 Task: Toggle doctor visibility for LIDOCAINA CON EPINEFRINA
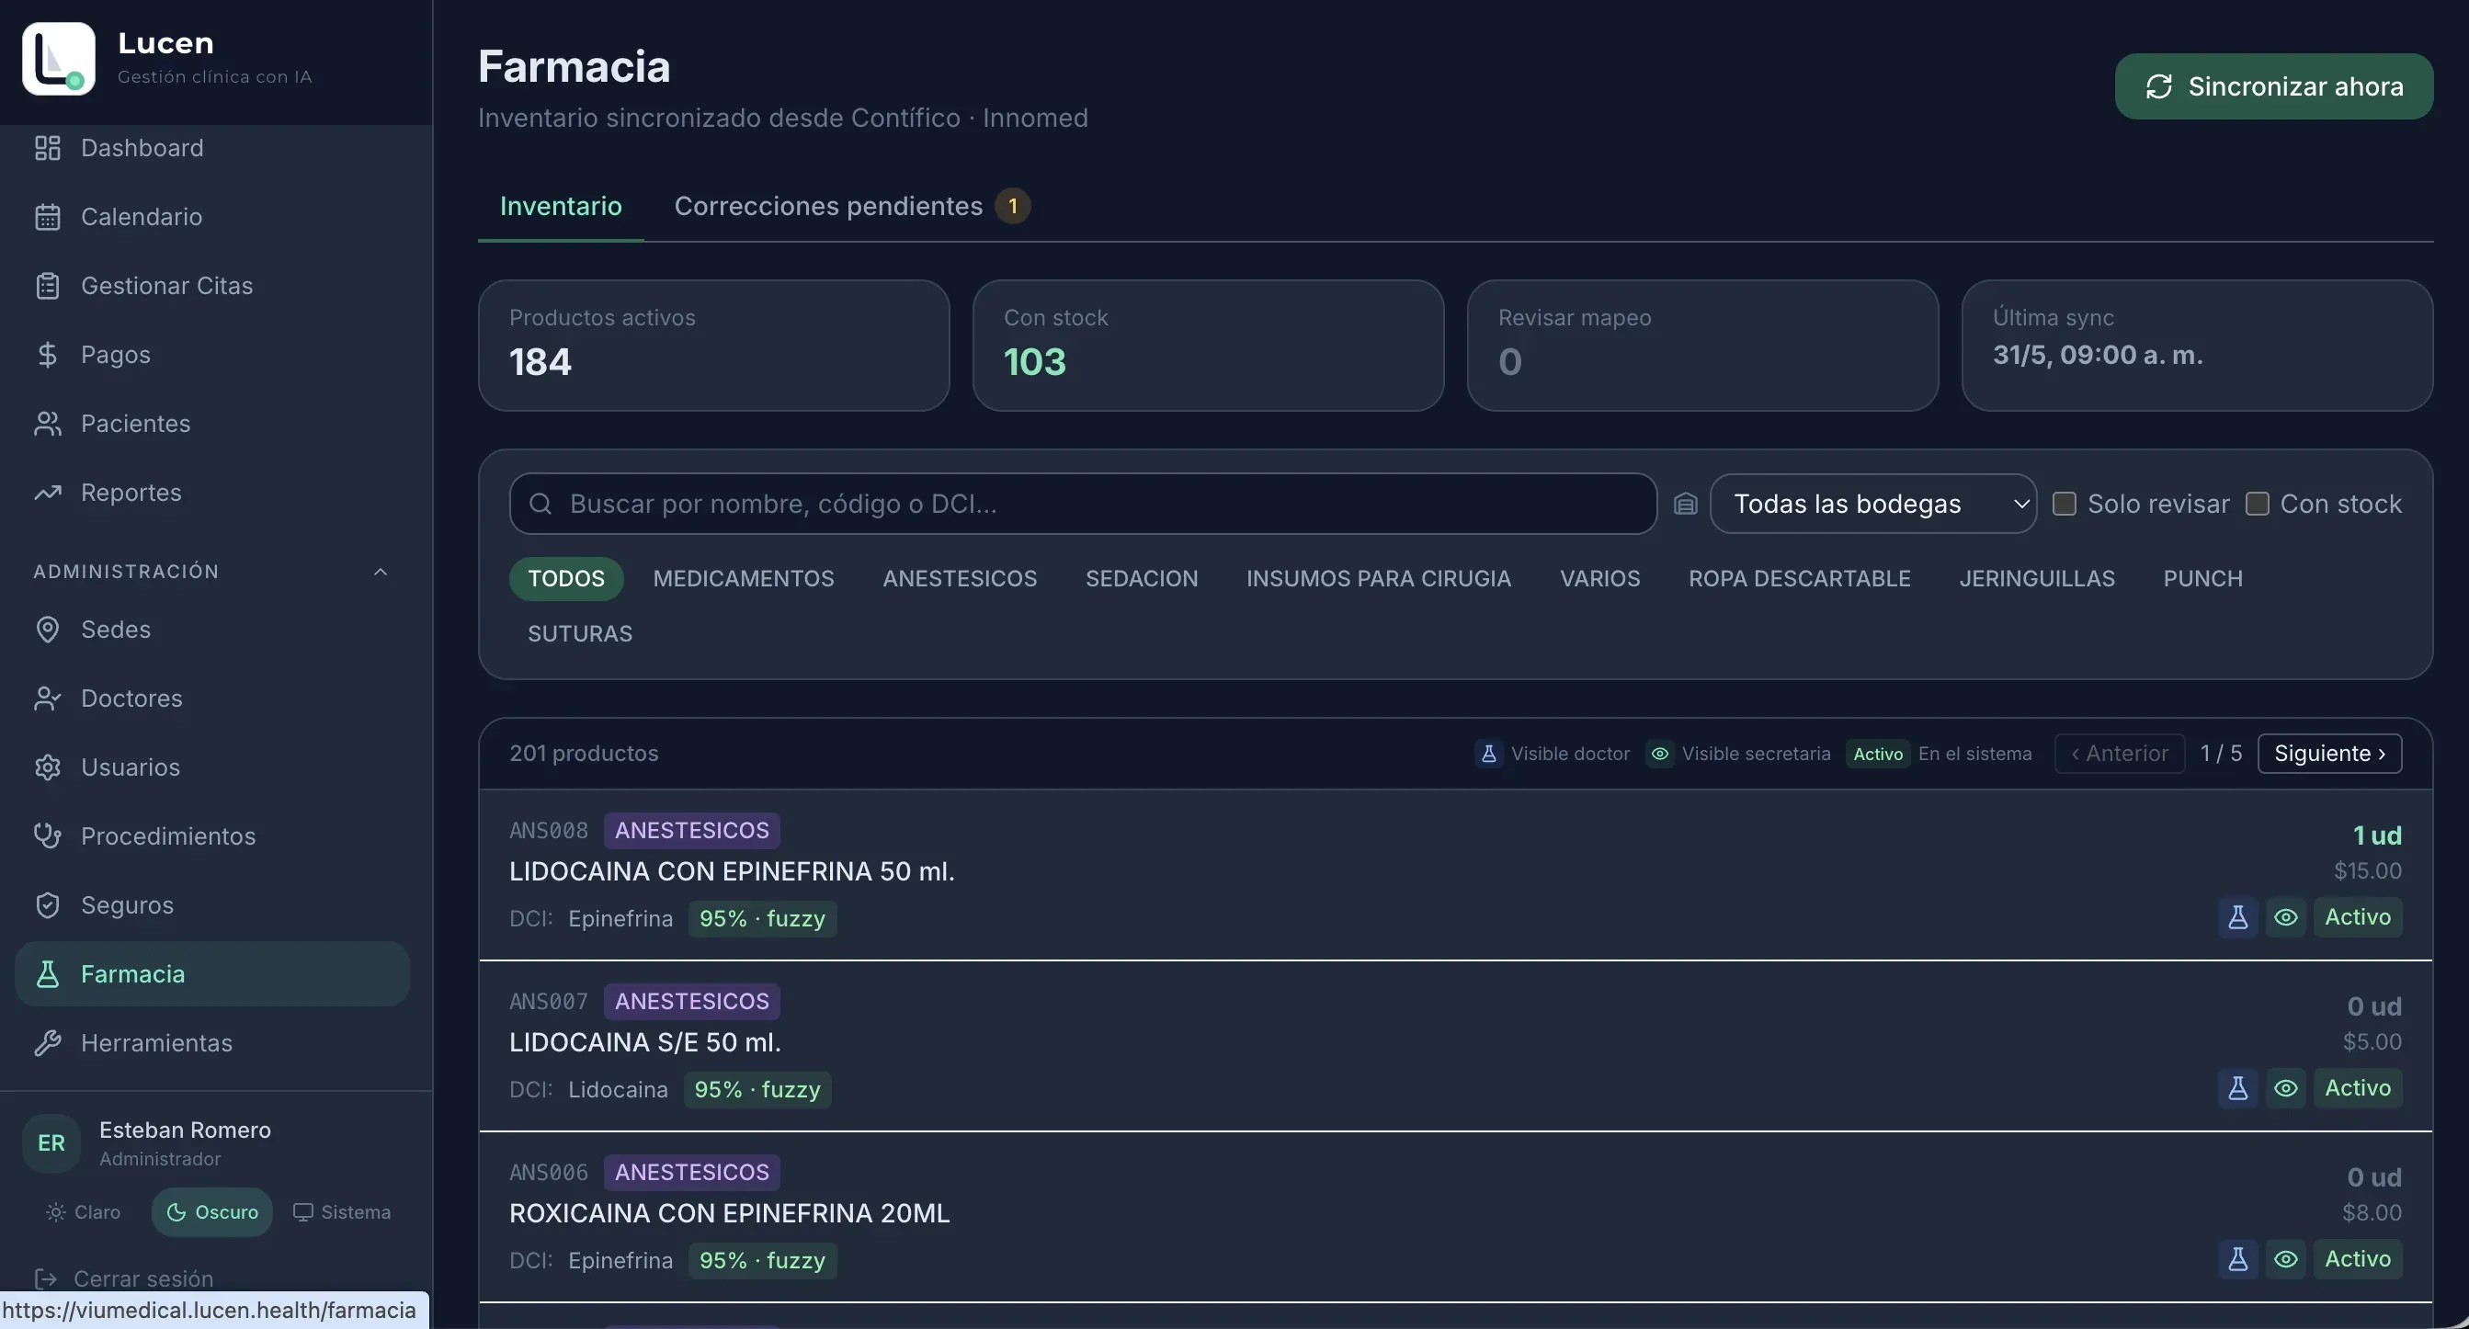coord(2238,917)
